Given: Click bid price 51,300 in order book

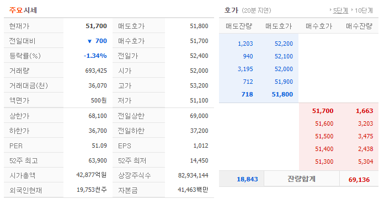Looking at the screenshot, I should pyautogui.click(x=324, y=162).
